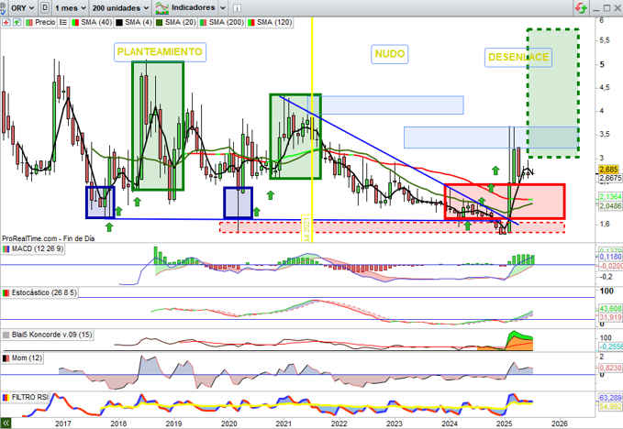Click the green double-arrow icon at bottom left

click(6, 423)
